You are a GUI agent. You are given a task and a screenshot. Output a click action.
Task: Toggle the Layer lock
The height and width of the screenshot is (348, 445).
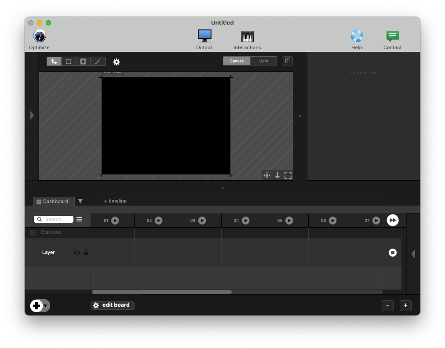[x=85, y=252]
